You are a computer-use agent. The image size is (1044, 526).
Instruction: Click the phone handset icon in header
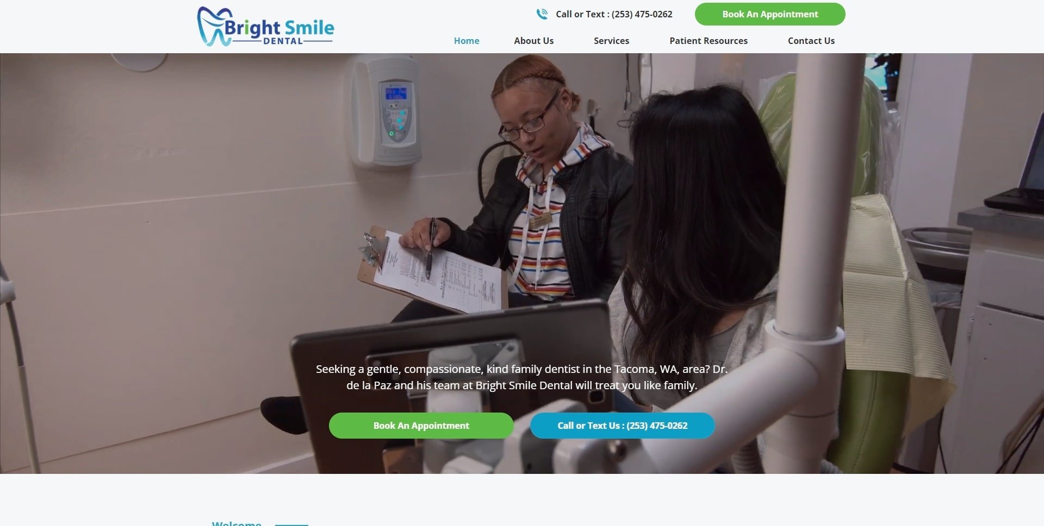click(542, 14)
